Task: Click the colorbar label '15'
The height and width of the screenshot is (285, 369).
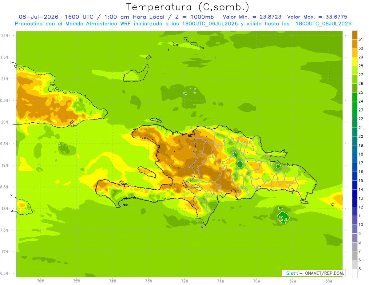Action: (361, 180)
